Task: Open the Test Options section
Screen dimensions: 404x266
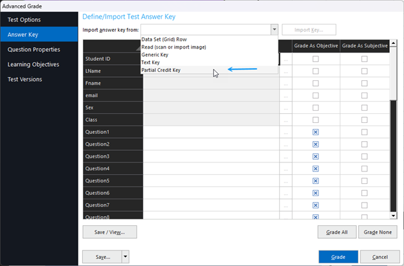Action: (24, 19)
